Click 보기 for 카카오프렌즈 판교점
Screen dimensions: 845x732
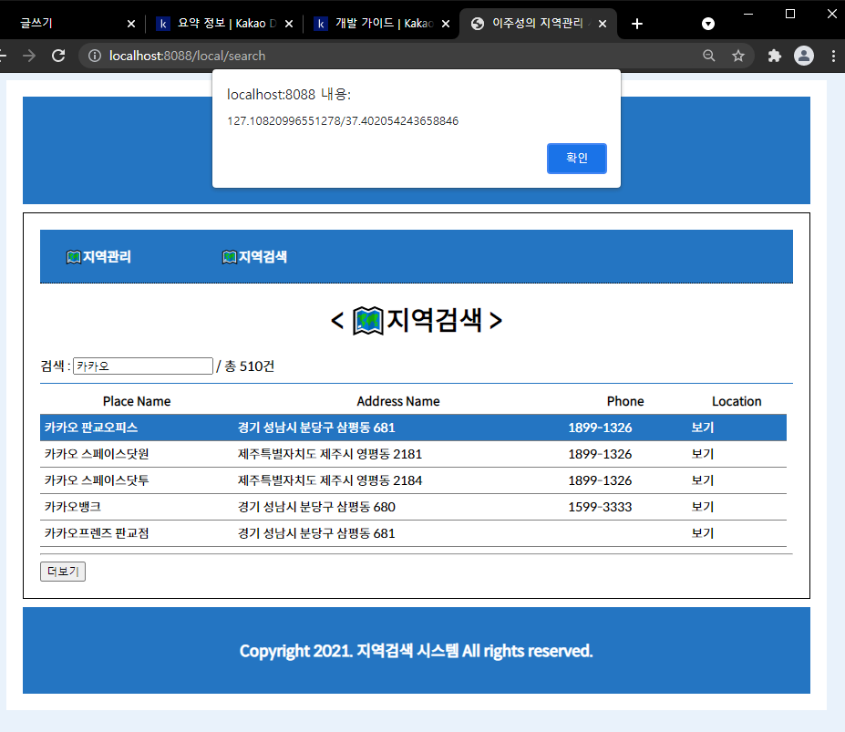point(702,533)
